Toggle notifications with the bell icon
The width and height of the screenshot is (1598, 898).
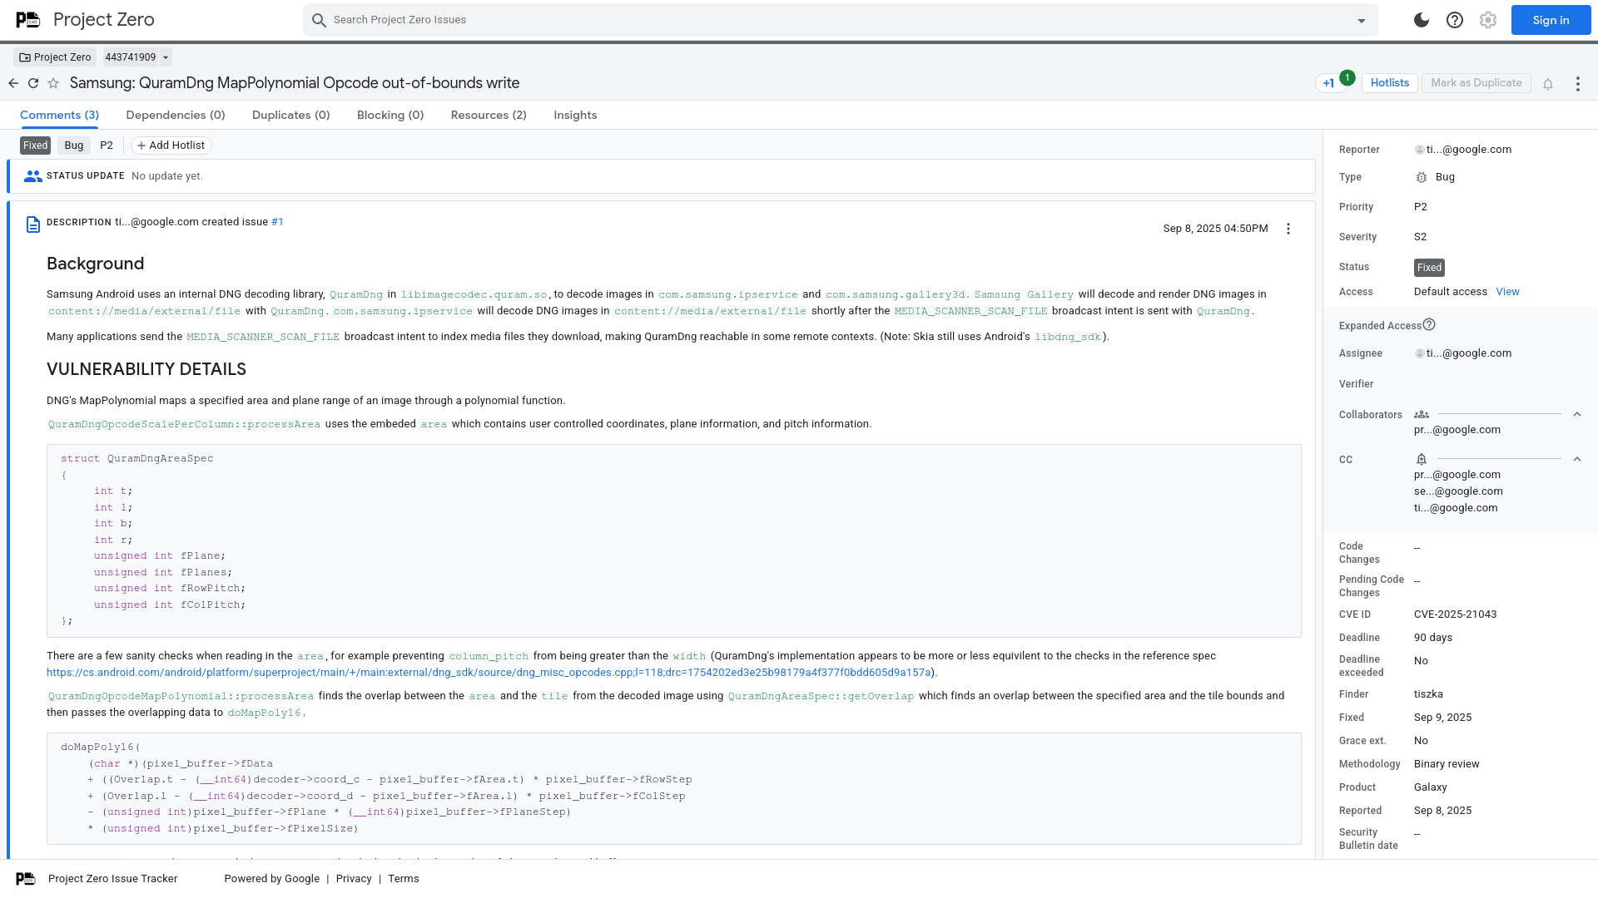coord(1548,83)
